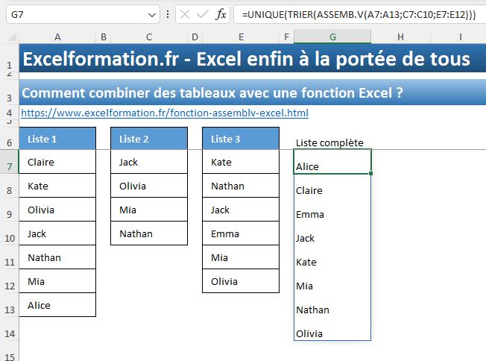486x361 pixels.
Task: Select column G header
Action: [332, 37]
